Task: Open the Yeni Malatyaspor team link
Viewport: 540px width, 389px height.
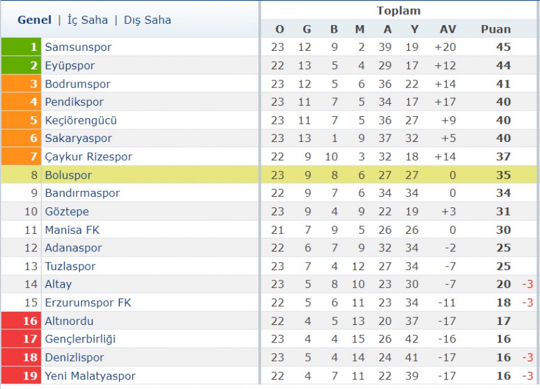Action: click(x=90, y=376)
